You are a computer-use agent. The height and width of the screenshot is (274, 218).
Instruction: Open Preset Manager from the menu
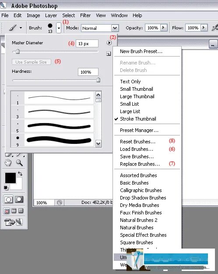(x=147, y=130)
